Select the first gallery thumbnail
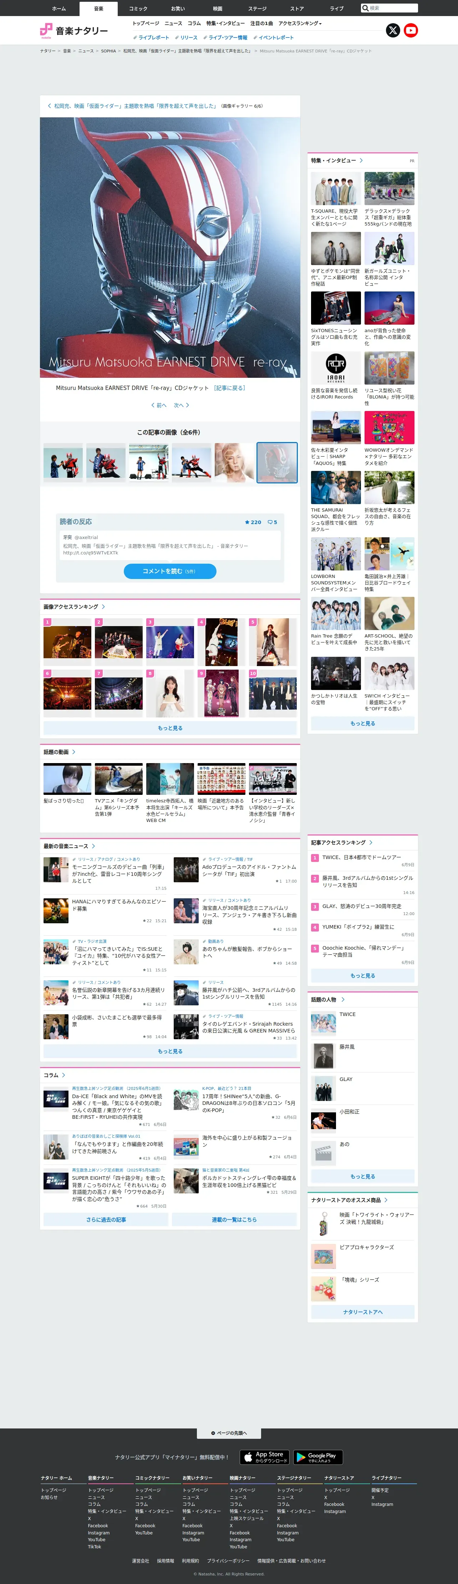Screen dimensions: 458x1584 pos(63,462)
